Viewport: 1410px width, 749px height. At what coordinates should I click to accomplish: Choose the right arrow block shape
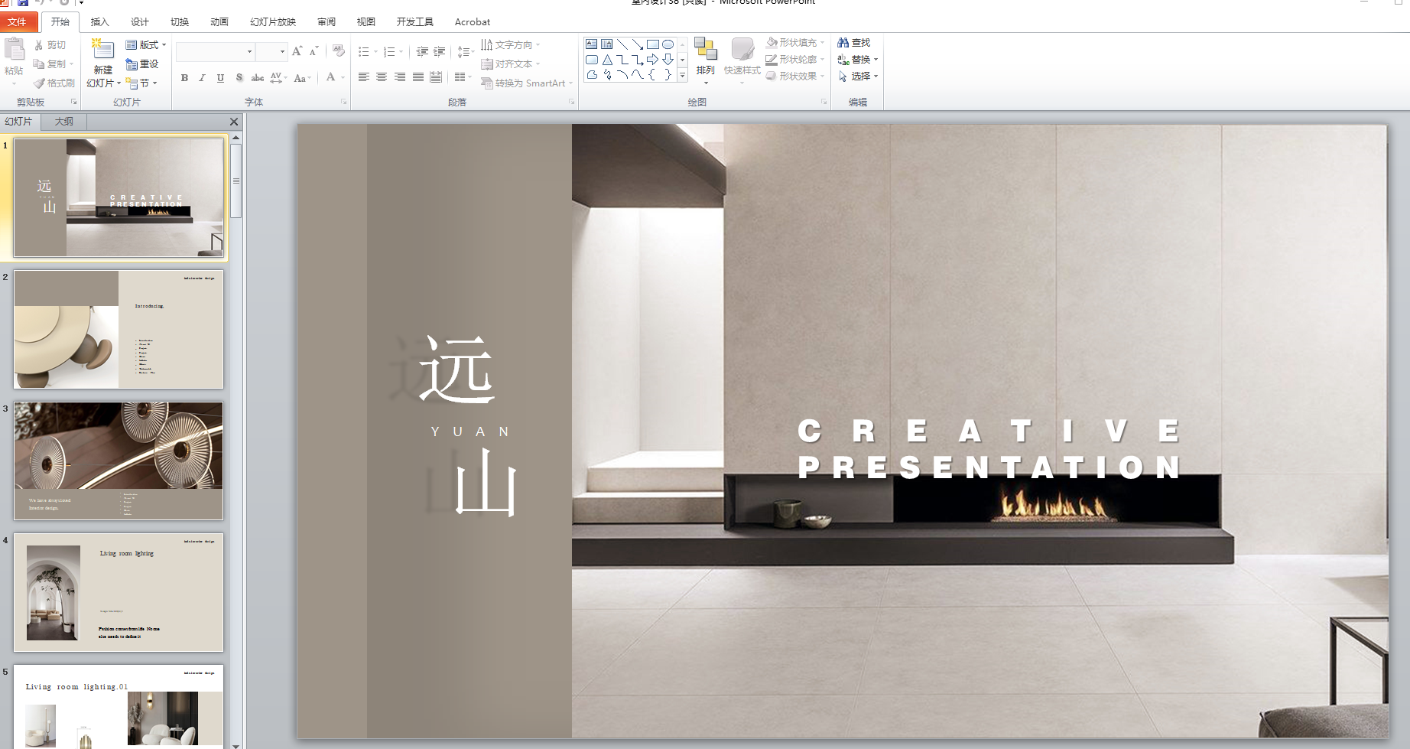tap(652, 60)
